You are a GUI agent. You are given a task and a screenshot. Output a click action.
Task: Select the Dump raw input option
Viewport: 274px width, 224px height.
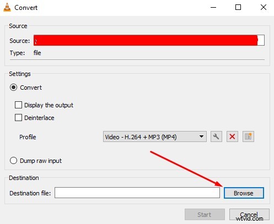14,161
